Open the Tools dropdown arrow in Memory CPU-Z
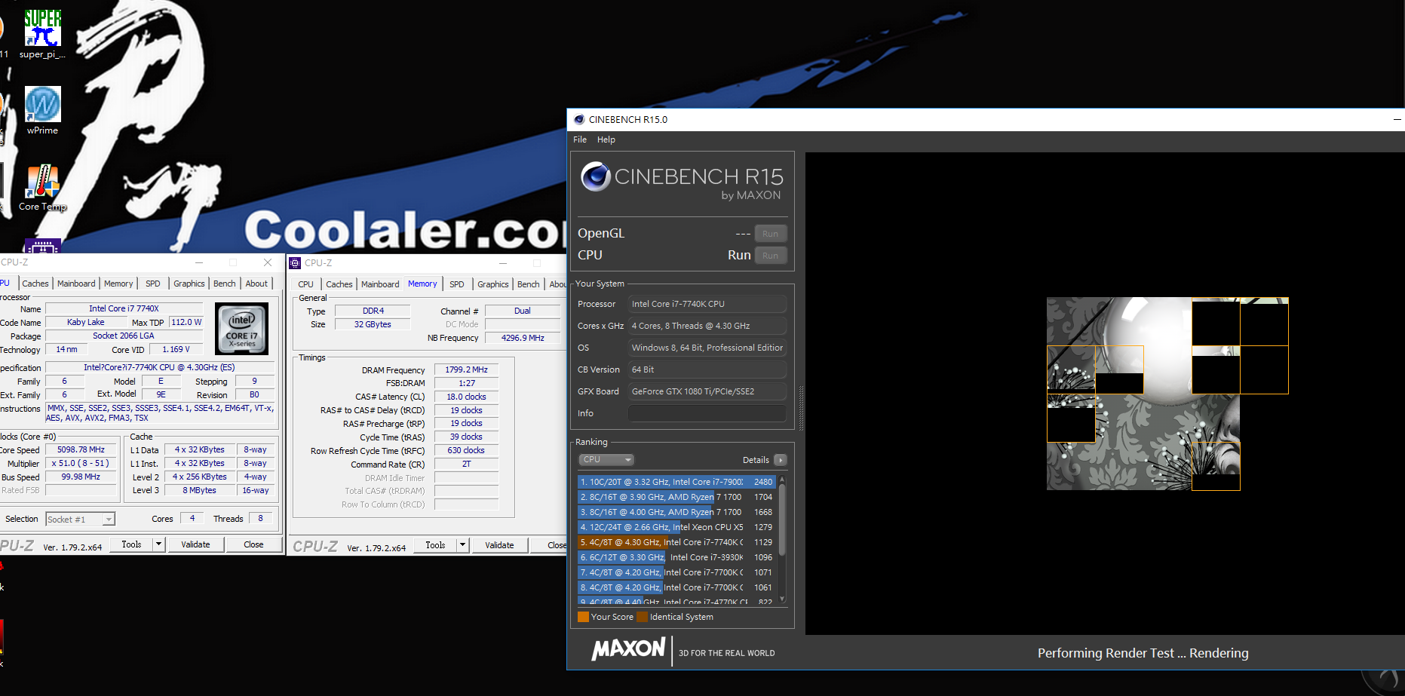This screenshot has width=1405, height=696. coord(462,545)
